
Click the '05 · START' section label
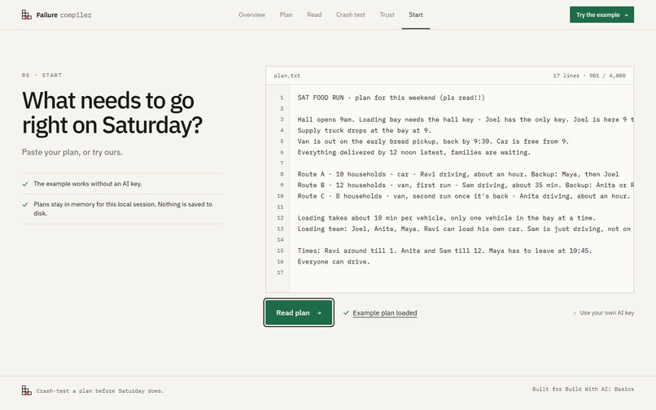[x=42, y=76]
